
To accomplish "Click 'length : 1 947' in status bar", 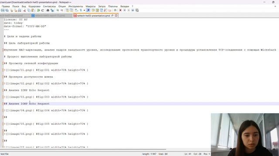I will point(149,154).
